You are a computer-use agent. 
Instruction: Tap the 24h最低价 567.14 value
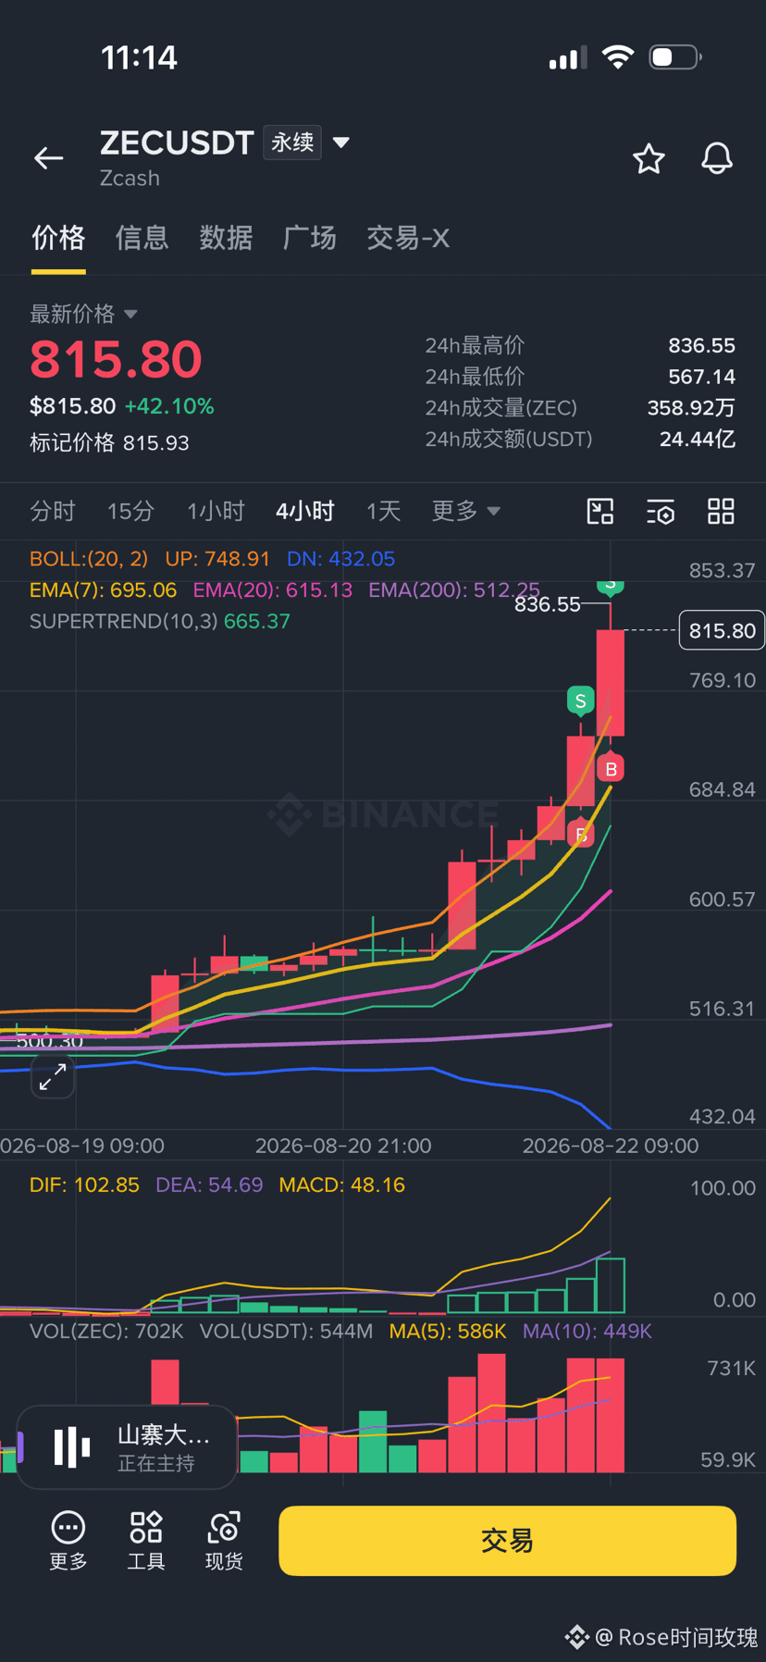pyautogui.click(x=701, y=377)
